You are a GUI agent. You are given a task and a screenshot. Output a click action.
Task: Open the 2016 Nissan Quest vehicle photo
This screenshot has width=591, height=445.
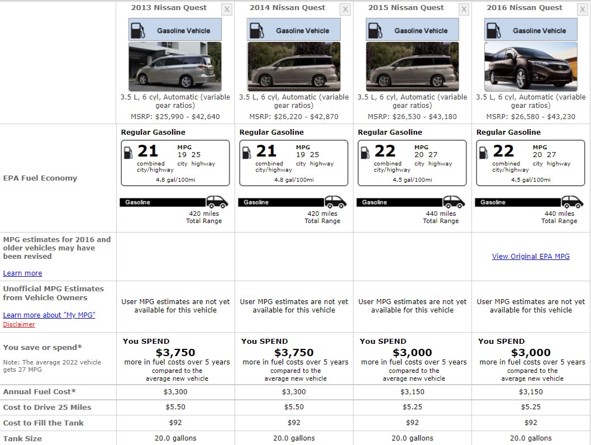(531, 67)
